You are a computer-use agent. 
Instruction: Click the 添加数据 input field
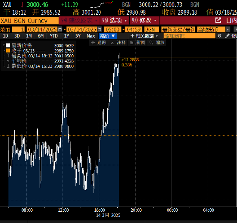190,36
